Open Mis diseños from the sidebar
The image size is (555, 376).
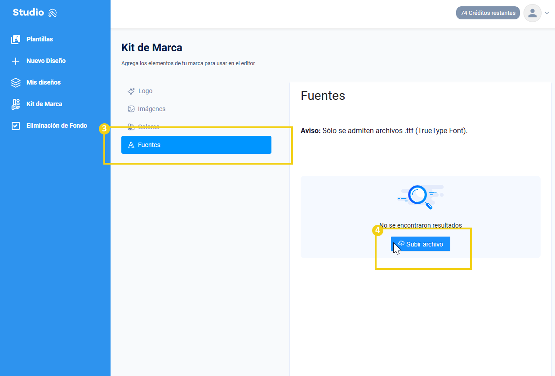click(44, 82)
